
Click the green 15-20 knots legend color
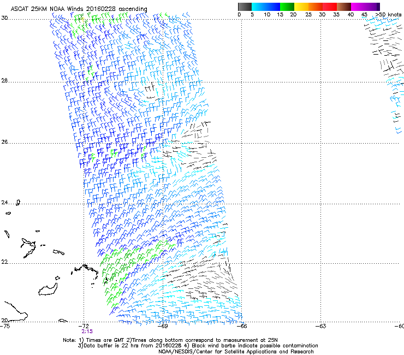(287, 7)
